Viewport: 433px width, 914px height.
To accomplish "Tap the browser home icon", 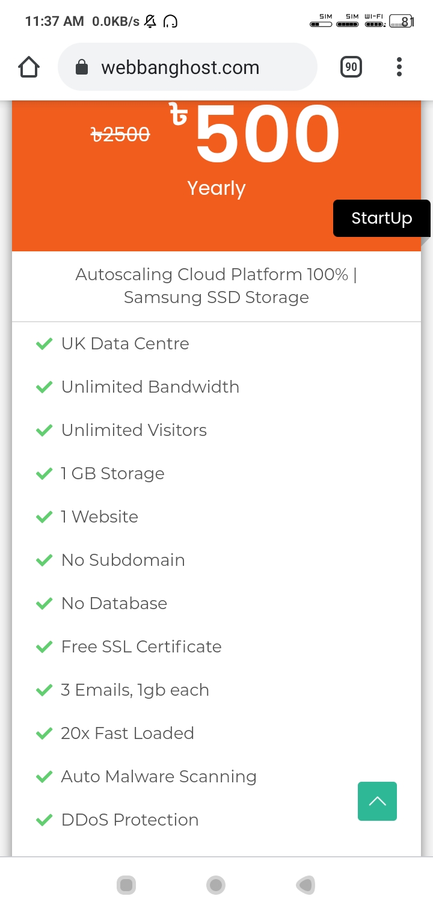I will [29, 67].
